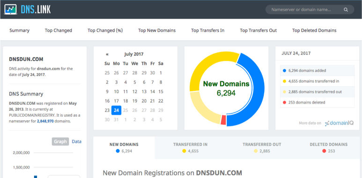Open the Top Changed (%) menu item
362x178 pixels.
[105, 30]
